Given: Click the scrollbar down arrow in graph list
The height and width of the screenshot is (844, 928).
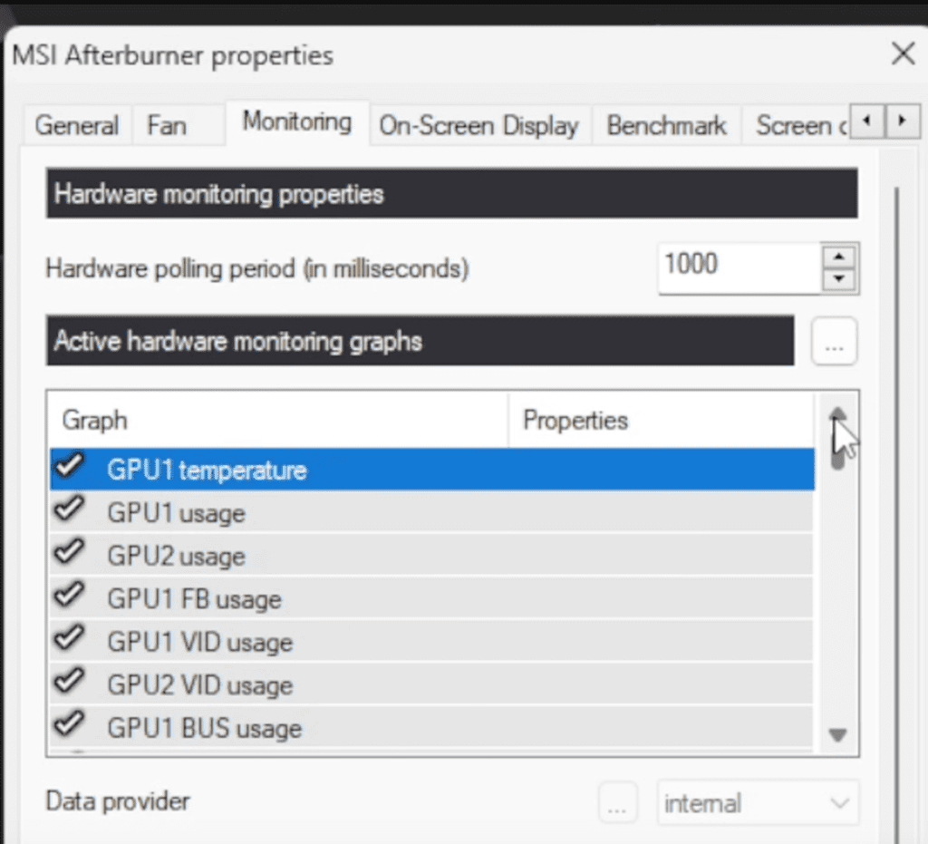Looking at the screenshot, I should [x=836, y=732].
